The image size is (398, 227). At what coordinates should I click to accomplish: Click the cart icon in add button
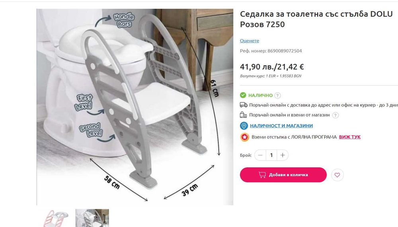pyautogui.click(x=262, y=175)
